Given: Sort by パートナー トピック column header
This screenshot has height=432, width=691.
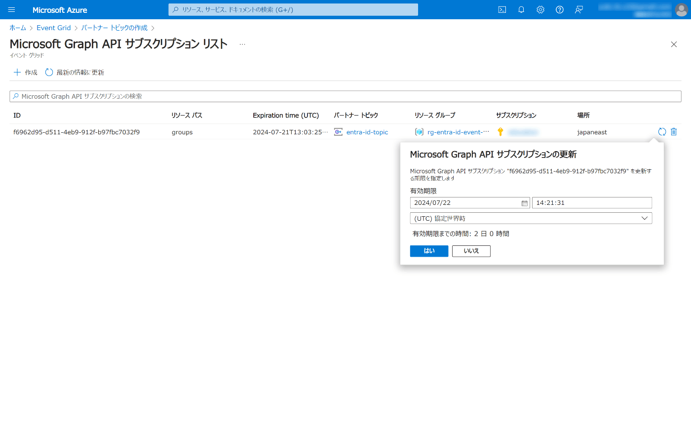Looking at the screenshot, I should point(356,116).
